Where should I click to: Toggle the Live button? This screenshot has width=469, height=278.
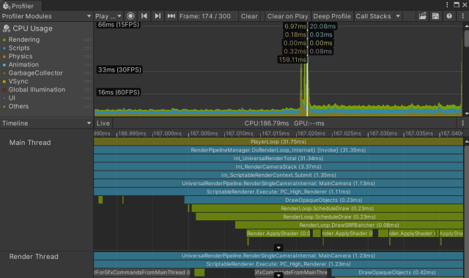click(x=103, y=123)
